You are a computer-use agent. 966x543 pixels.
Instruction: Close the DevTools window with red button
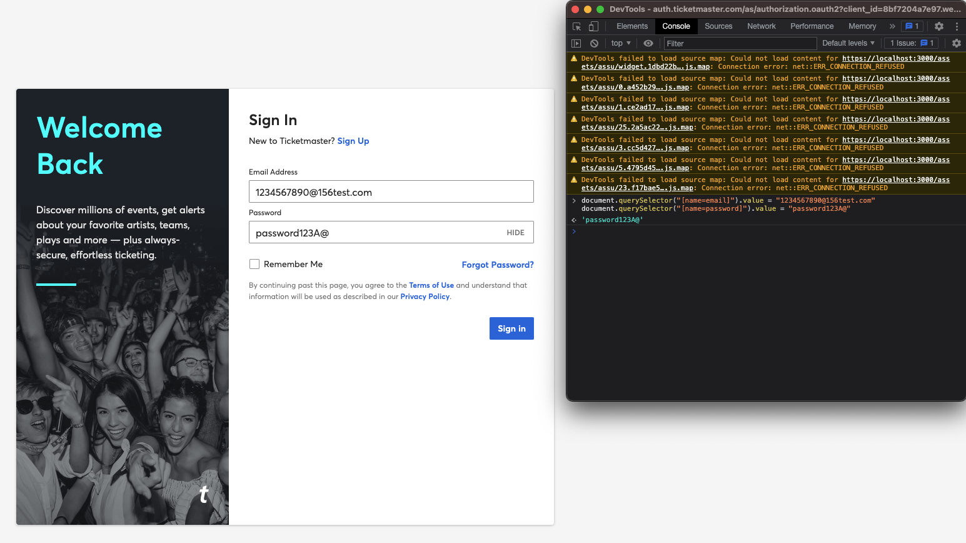575,9
